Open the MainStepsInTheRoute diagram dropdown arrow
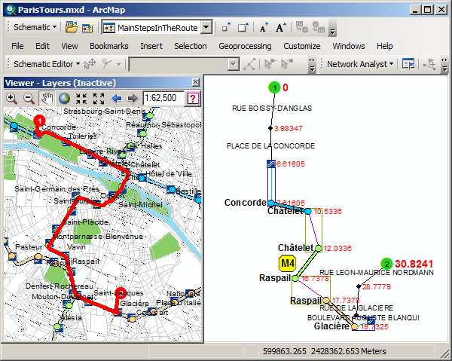Viewport: 452px width, 361px height. click(x=206, y=27)
